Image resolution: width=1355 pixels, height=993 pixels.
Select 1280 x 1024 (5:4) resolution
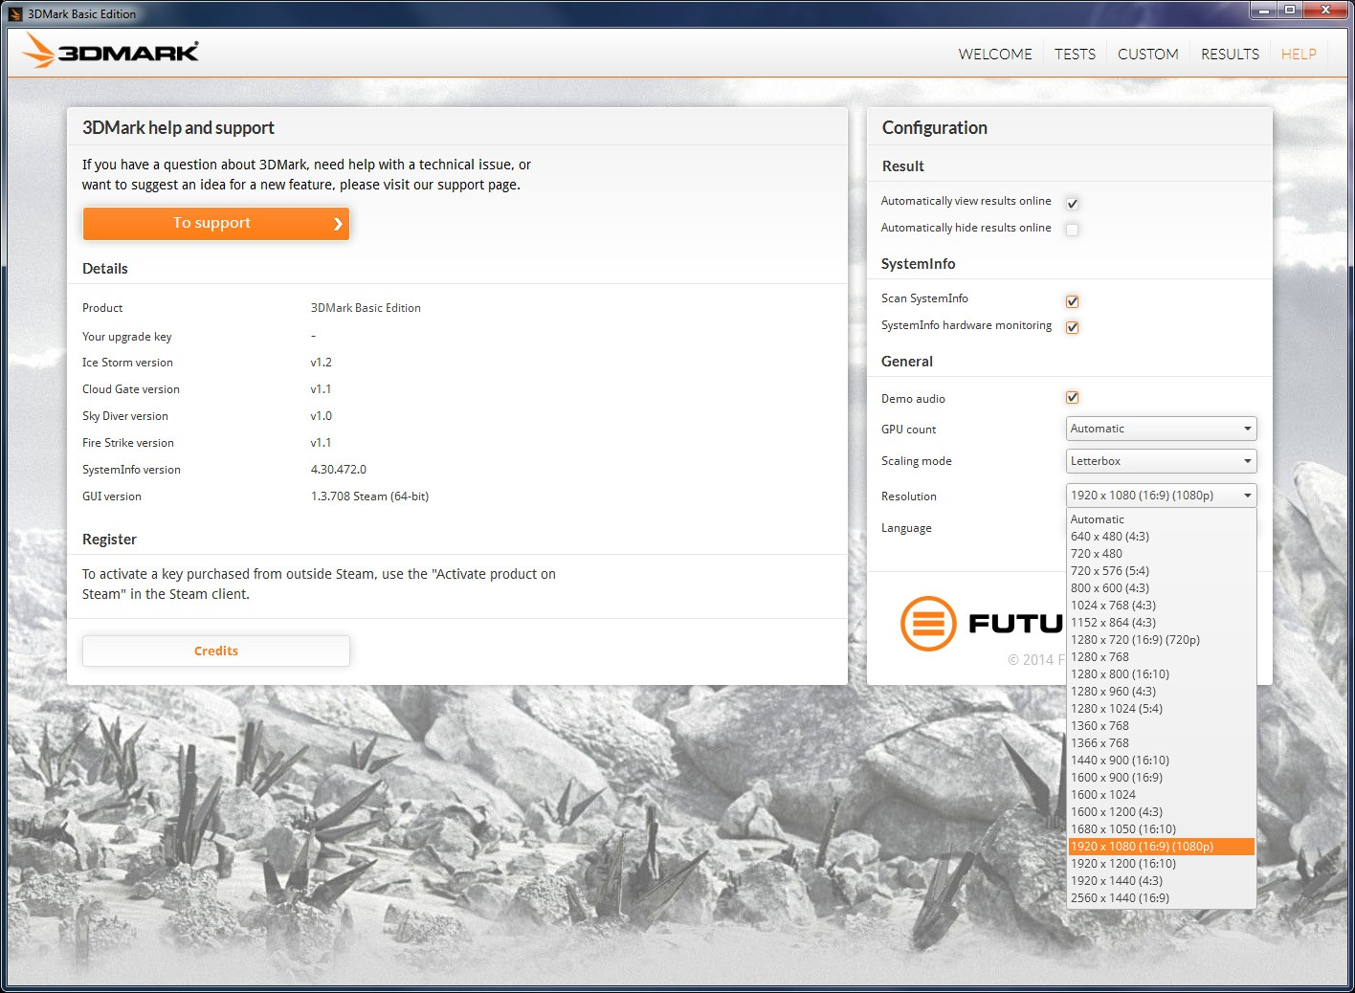[x=1161, y=709]
